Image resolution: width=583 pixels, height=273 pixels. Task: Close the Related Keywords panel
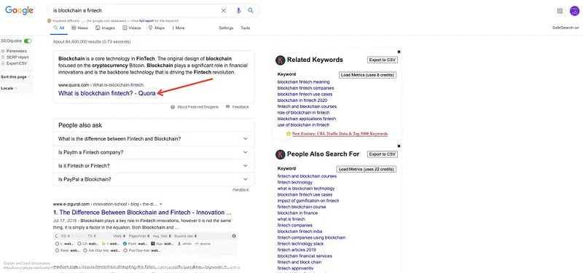[399, 52]
